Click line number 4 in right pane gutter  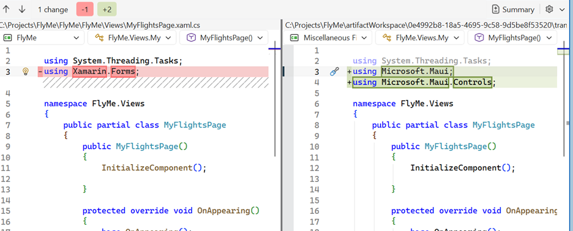pyautogui.click(x=317, y=82)
